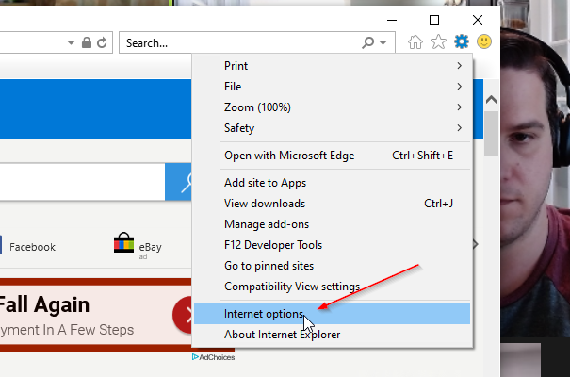Select Add site to Apps
Screen dimensions: 570x377
(332, 183)
